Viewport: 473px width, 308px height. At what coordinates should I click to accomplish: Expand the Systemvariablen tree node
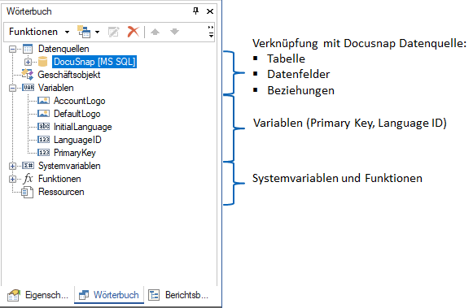coord(13,167)
